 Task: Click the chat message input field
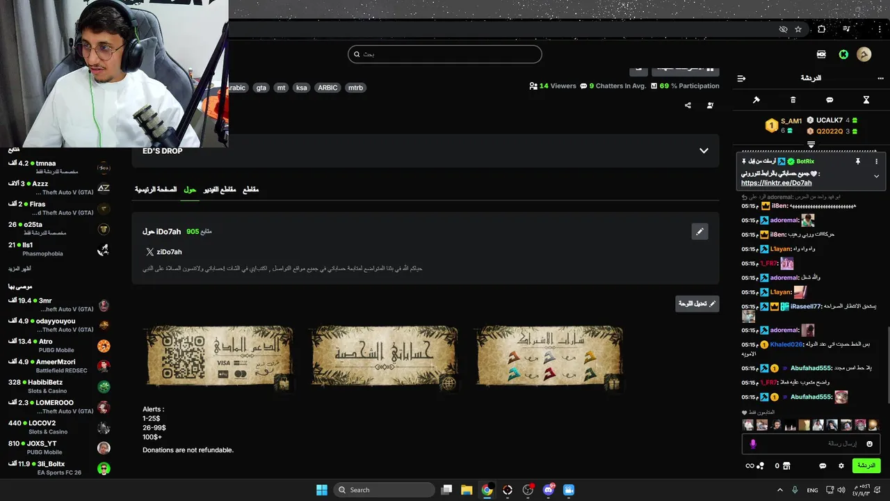pyautogui.click(x=811, y=444)
